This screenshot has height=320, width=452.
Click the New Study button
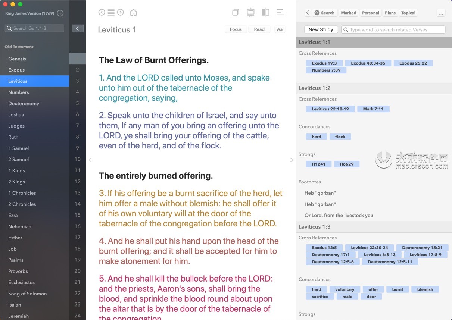click(321, 29)
